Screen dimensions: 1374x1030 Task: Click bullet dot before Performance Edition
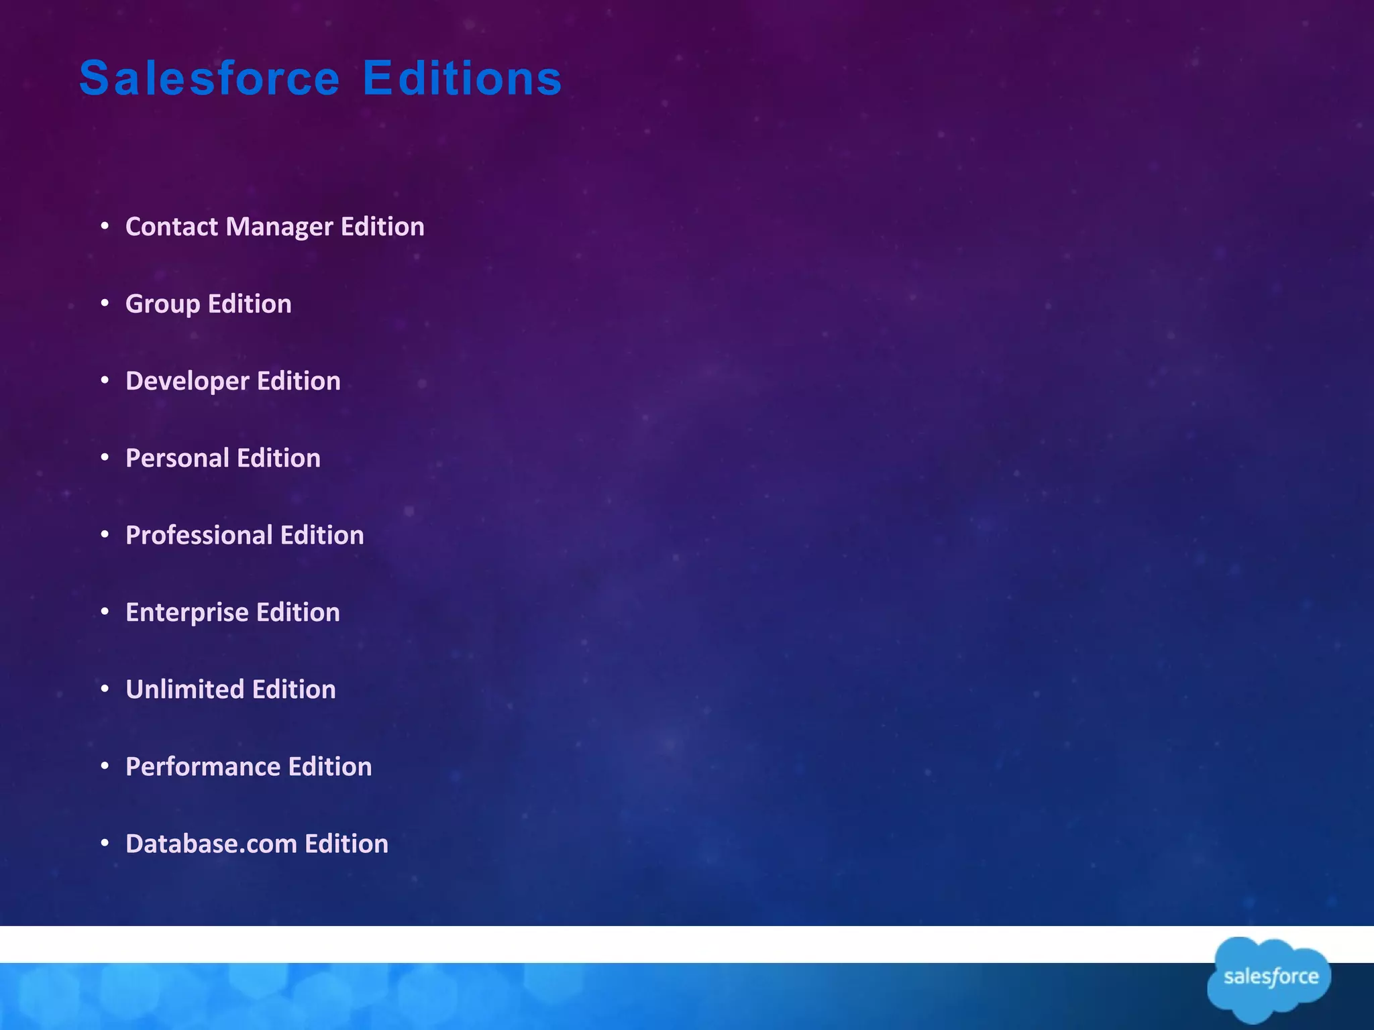[105, 766]
